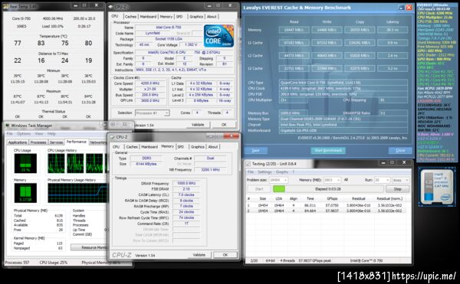This screenshot has height=284, width=460.
Task: Click Save in the EVEREST benchmark window
Action: [255, 151]
